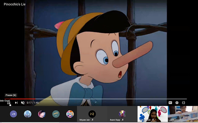Toggle closed captions CC button
This screenshot has height=123, width=198.
click(x=170, y=103)
